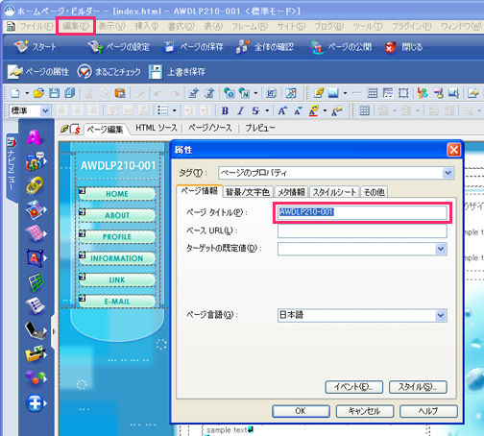Click 上書き保存 toolbar button
The width and height of the screenshot is (484, 436).
177,71
